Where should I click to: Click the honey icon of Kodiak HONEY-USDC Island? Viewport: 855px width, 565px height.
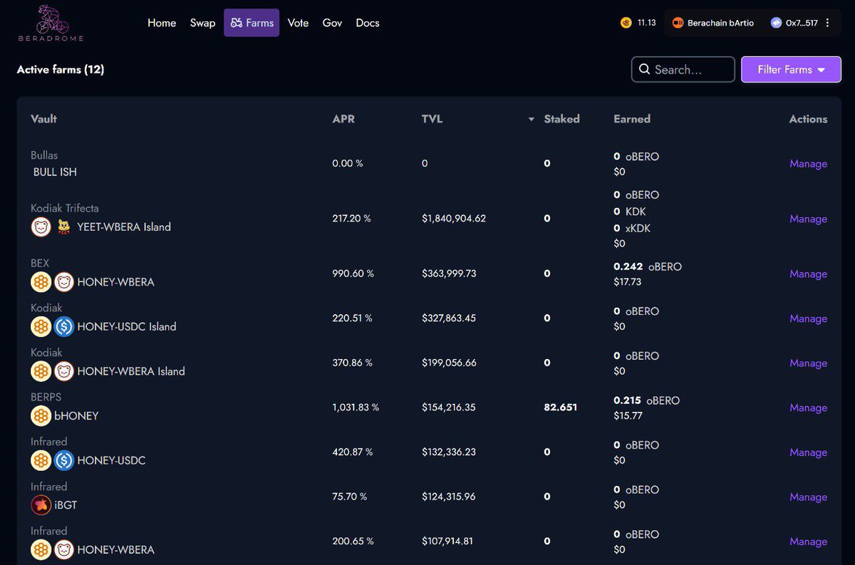[41, 327]
